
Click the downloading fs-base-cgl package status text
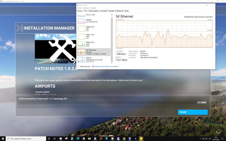coord(43,99)
